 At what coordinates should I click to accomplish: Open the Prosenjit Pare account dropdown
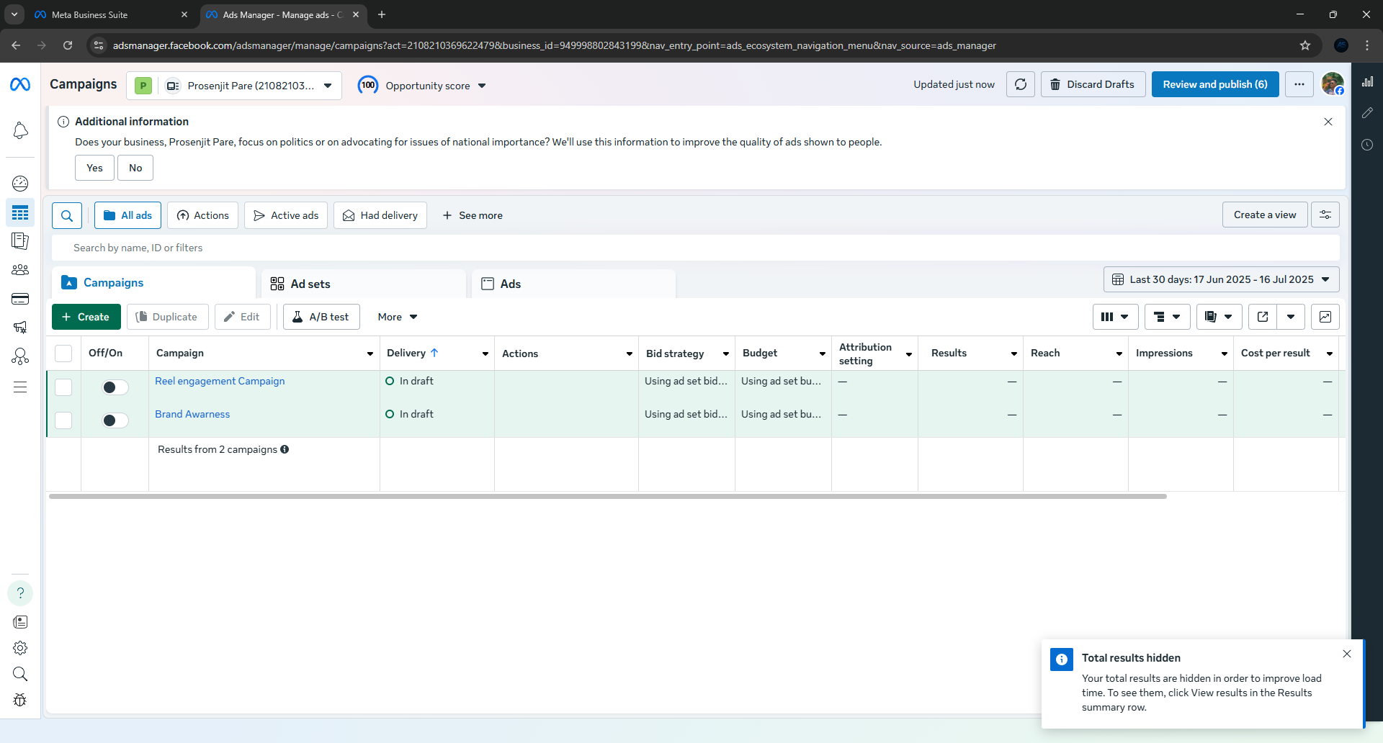(x=234, y=86)
